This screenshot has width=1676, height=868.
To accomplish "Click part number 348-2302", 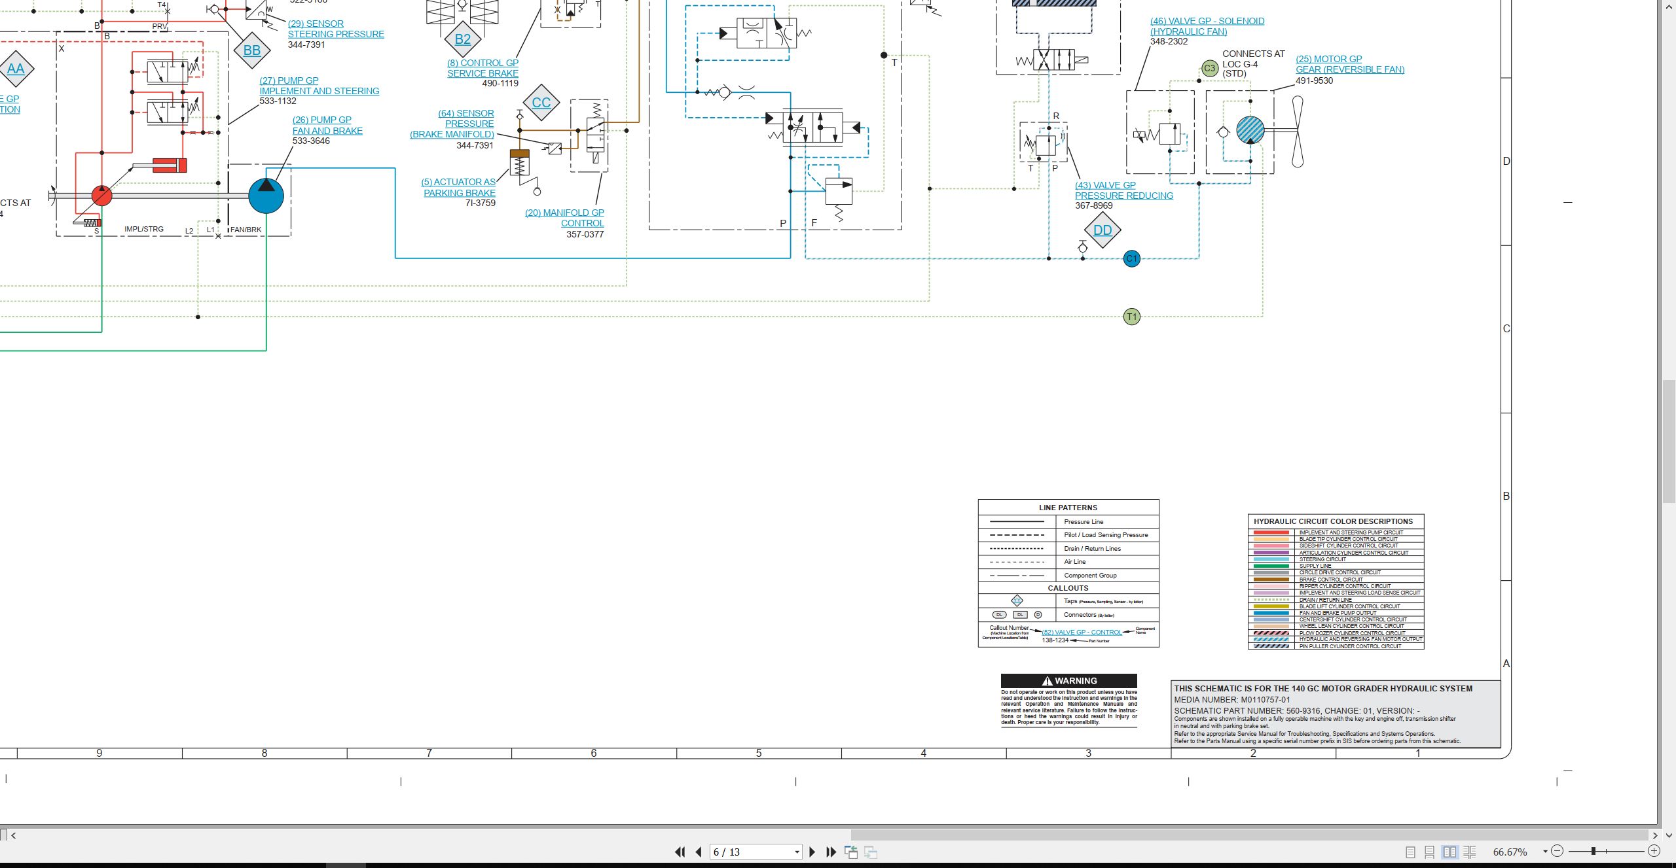I will coord(1169,41).
